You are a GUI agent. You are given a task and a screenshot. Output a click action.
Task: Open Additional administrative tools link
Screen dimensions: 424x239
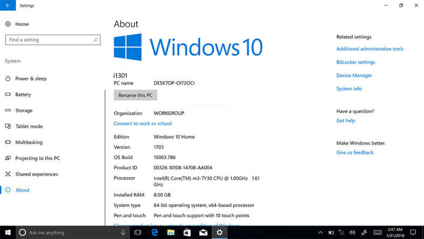[x=370, y=49]
